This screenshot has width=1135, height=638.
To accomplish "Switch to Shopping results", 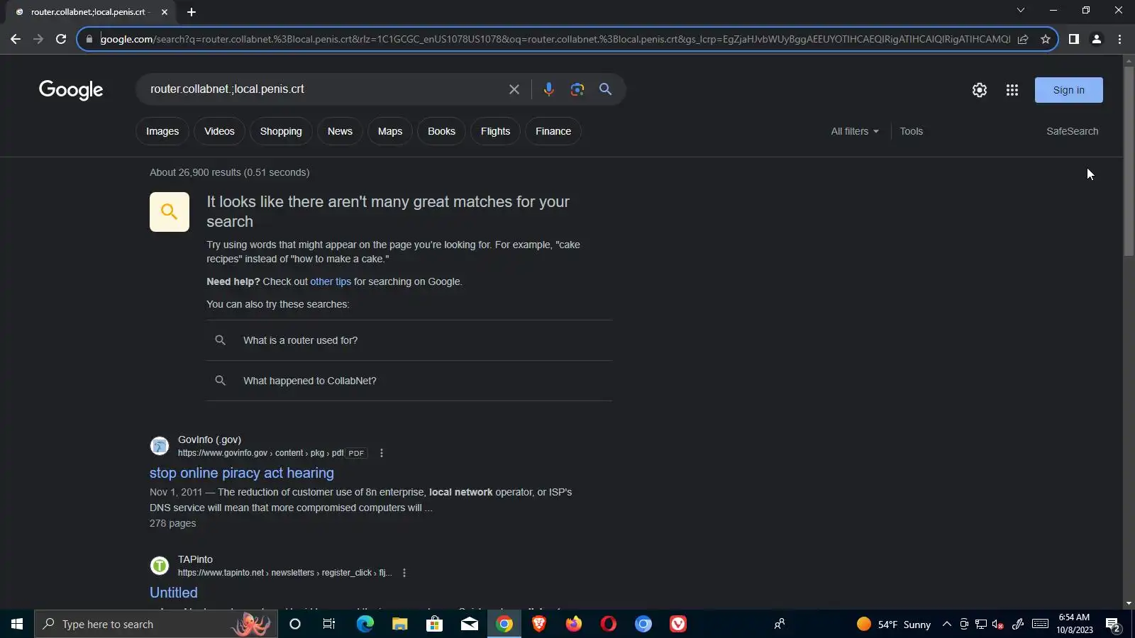I will (281, 131).
